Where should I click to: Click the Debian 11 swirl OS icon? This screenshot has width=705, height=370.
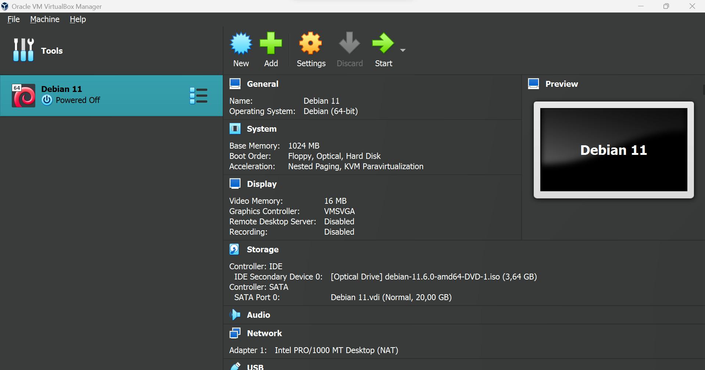[24, 96]
